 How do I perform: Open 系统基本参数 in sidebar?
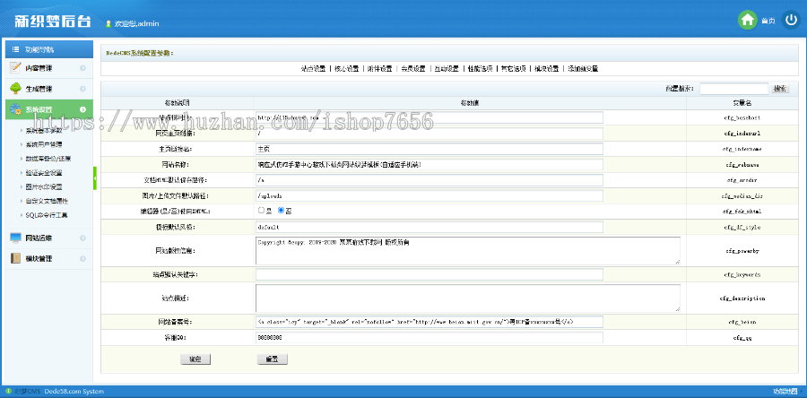(44, 130)
